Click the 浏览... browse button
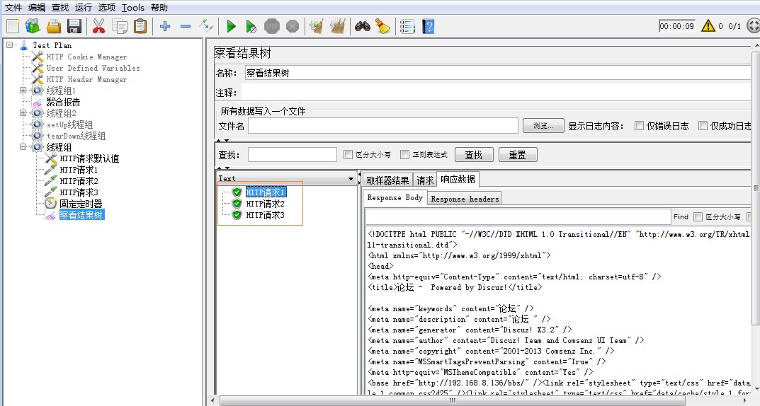 543,126
